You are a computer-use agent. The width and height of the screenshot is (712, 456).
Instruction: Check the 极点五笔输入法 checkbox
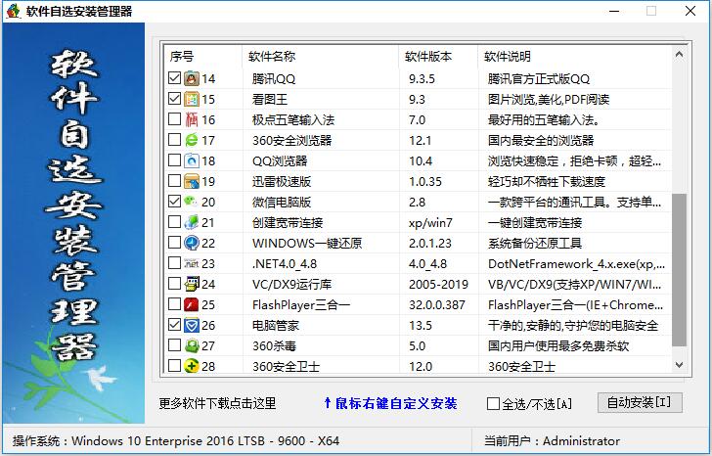(x=174, y=119)
